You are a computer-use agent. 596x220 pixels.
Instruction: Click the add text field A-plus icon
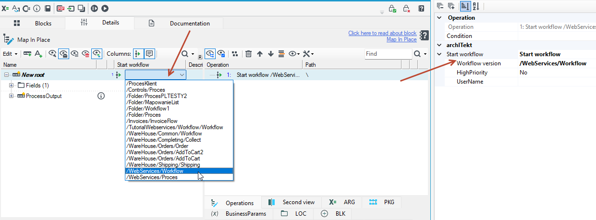pos(39,54)
